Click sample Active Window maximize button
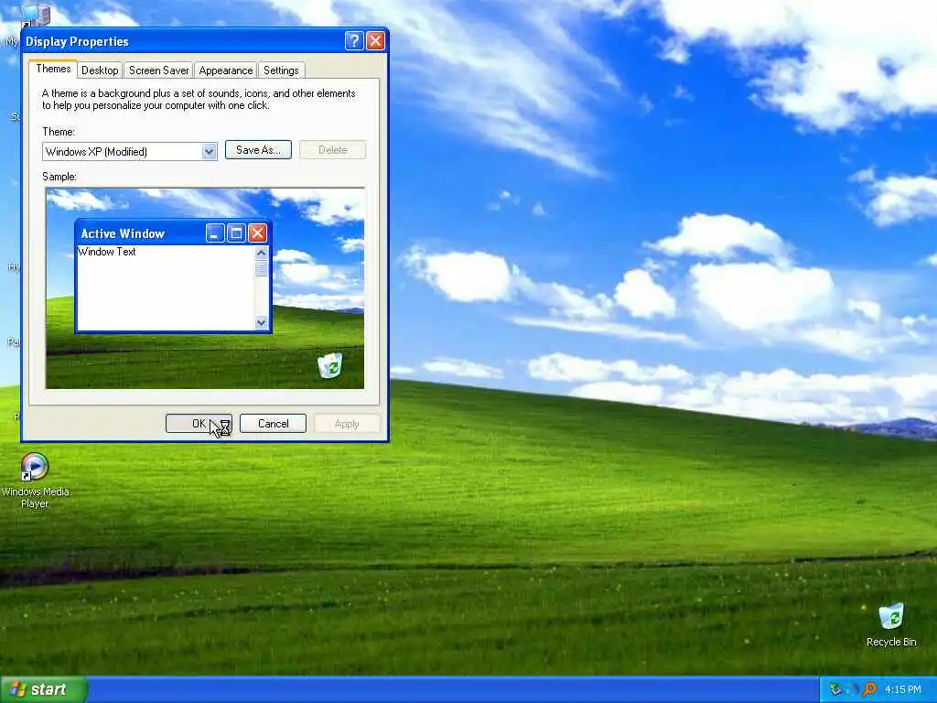 click(236, 233)
